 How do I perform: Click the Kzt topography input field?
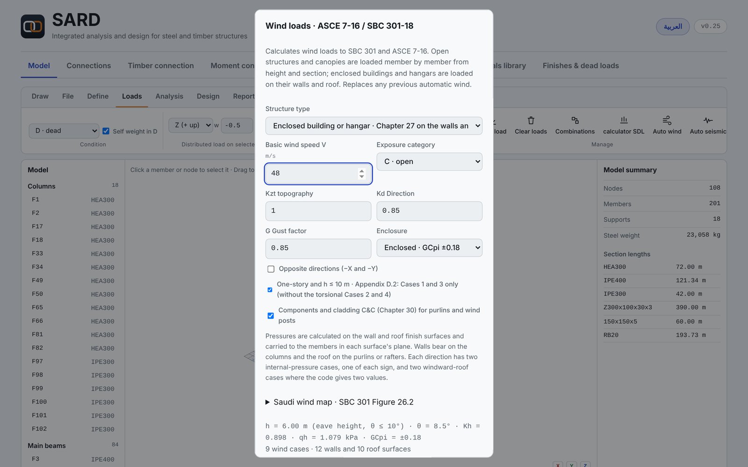318,211
